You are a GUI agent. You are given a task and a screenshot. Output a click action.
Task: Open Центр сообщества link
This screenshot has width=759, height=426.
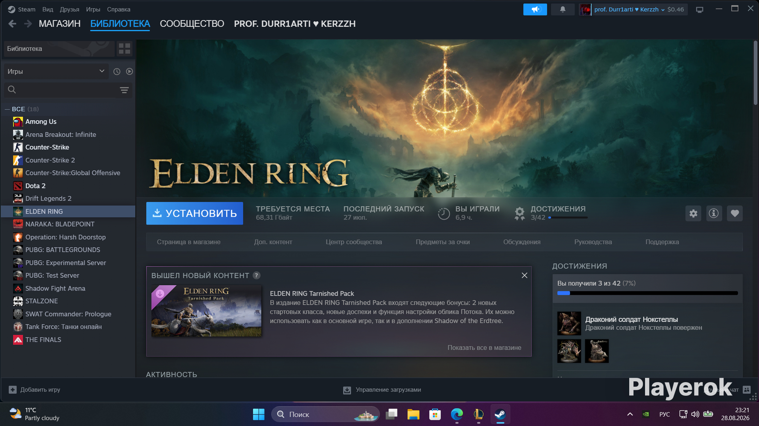354,242
